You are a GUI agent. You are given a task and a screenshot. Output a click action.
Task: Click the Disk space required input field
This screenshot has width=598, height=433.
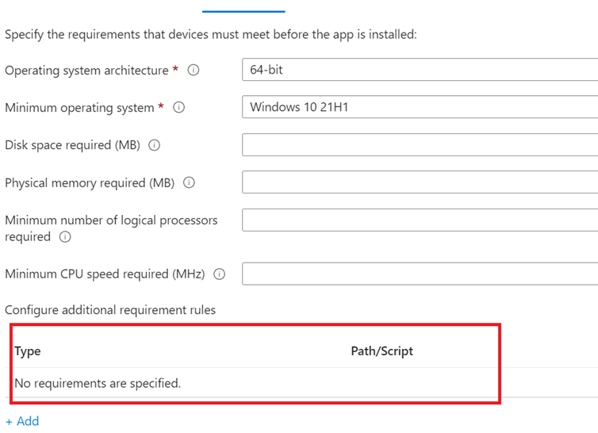(x=420, y=145)
